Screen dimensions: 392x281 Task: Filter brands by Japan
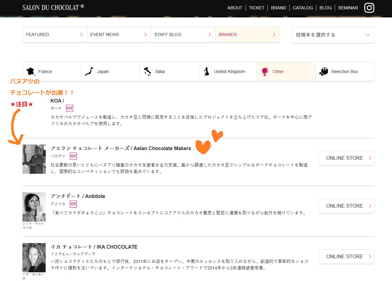pos(111,71)
